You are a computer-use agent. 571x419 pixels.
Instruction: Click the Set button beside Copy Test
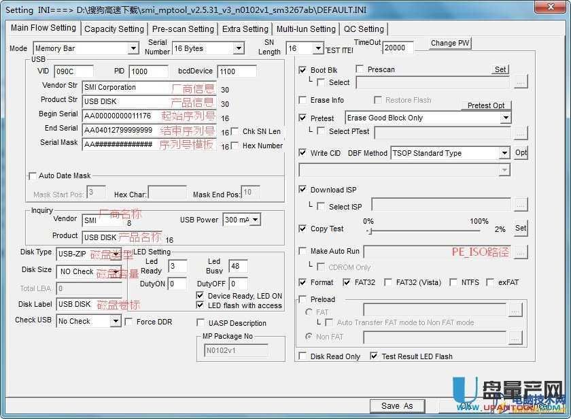coord(521,229)
